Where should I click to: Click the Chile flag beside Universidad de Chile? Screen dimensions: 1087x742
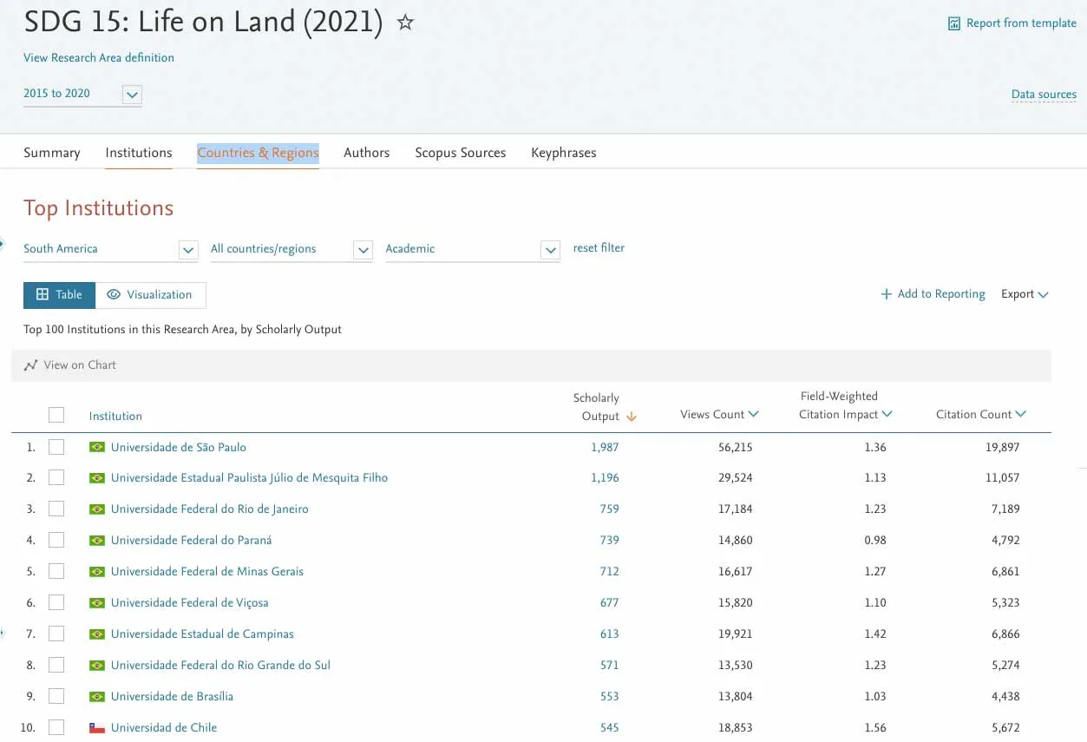(x=97, y=727)
